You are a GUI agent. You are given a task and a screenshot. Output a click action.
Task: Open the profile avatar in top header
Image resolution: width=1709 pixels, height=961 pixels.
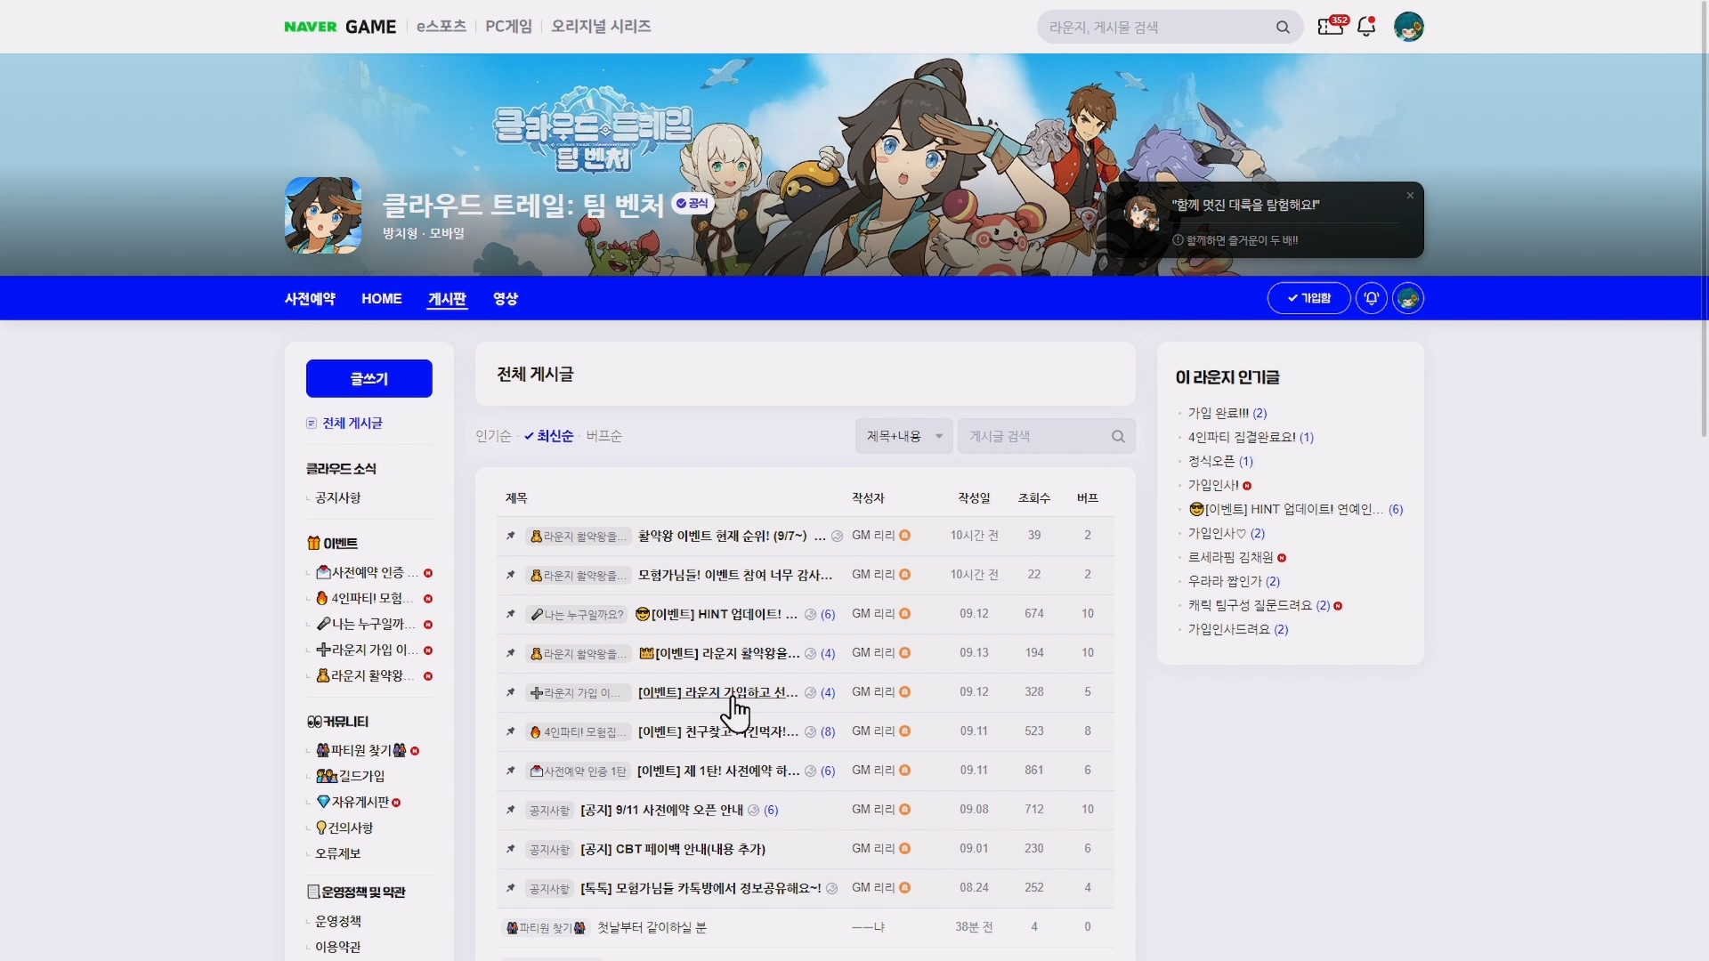tap(1408, 27)
